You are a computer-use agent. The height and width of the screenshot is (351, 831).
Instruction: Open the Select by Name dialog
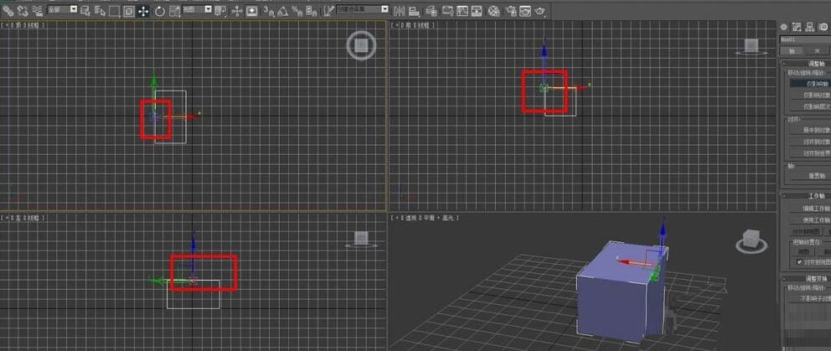[x=99, y=11]
